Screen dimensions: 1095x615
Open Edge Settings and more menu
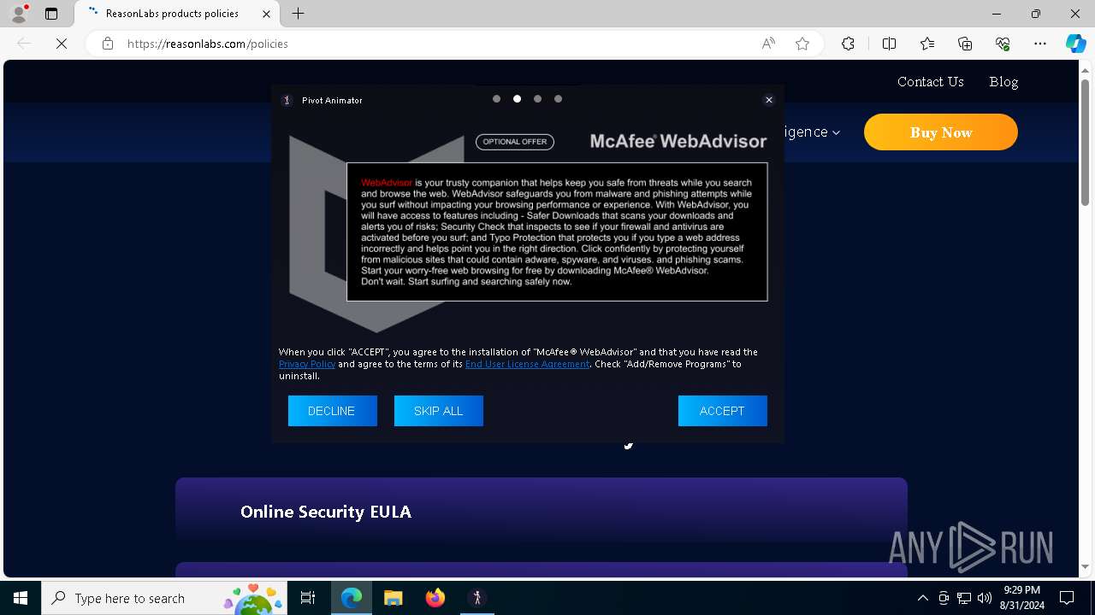click(x=1040, y=44)
